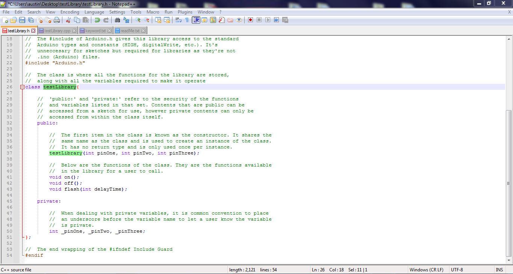Collapse the #endif fold at line 54
This screenshot has height=274, width=513.
(x=22, y=255)
